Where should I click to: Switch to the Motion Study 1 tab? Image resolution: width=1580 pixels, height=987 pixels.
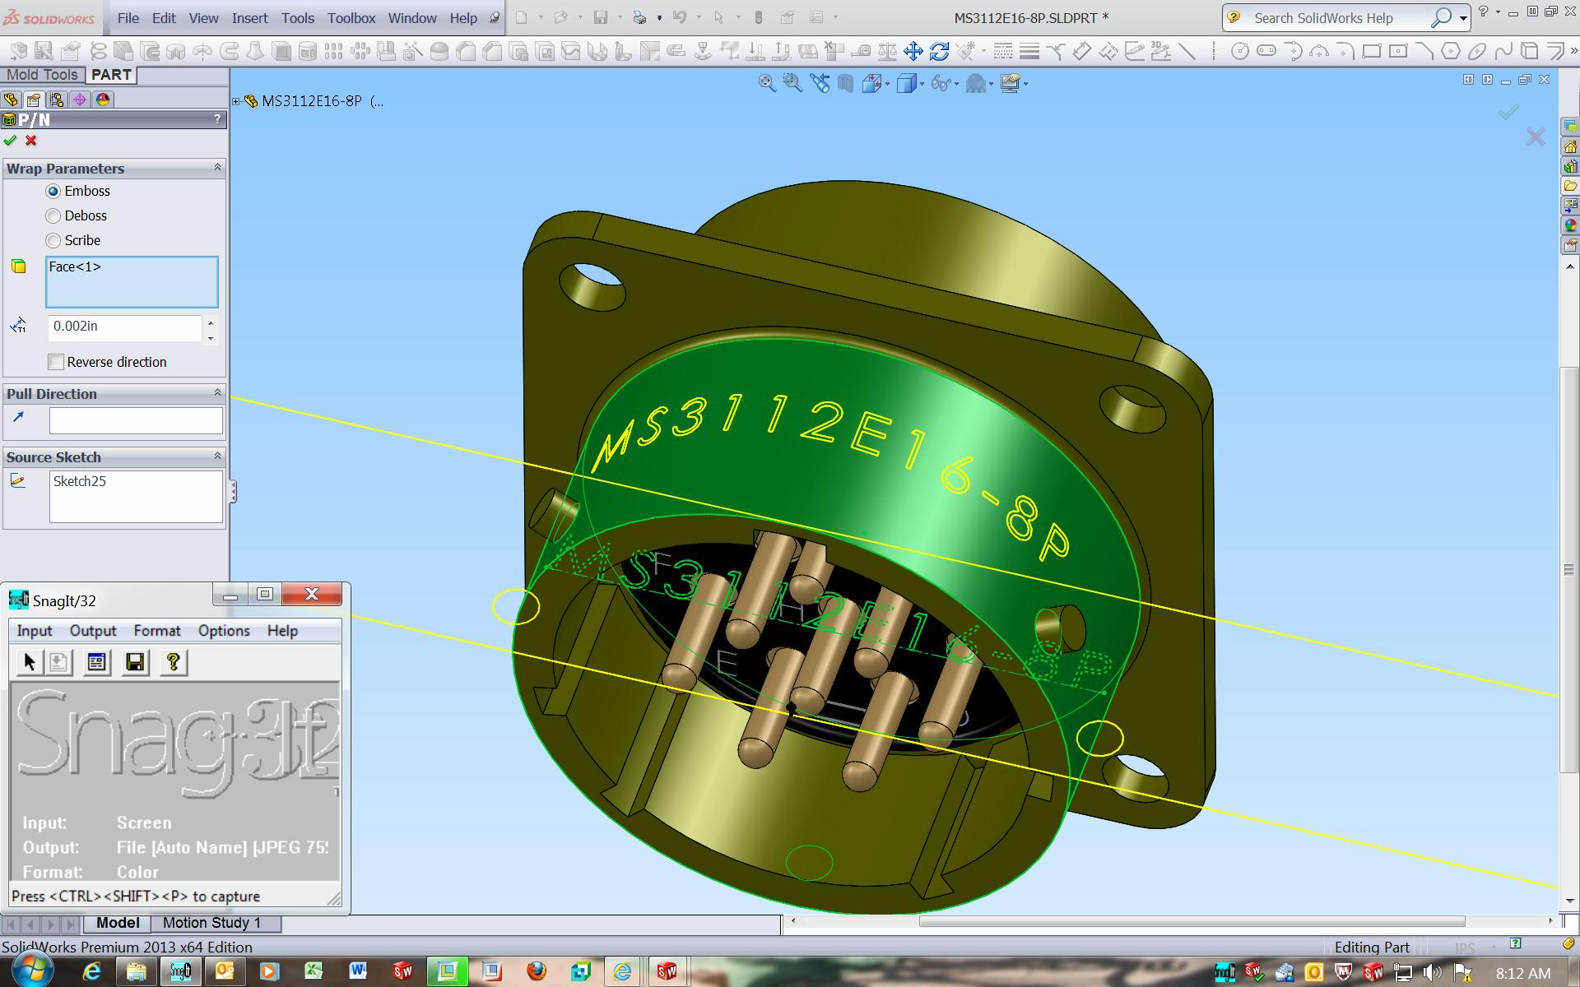coord(211,923)
